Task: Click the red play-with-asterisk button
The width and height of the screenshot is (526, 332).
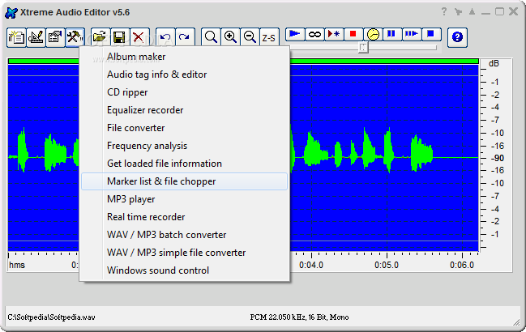Action: [x=334, y=34]
